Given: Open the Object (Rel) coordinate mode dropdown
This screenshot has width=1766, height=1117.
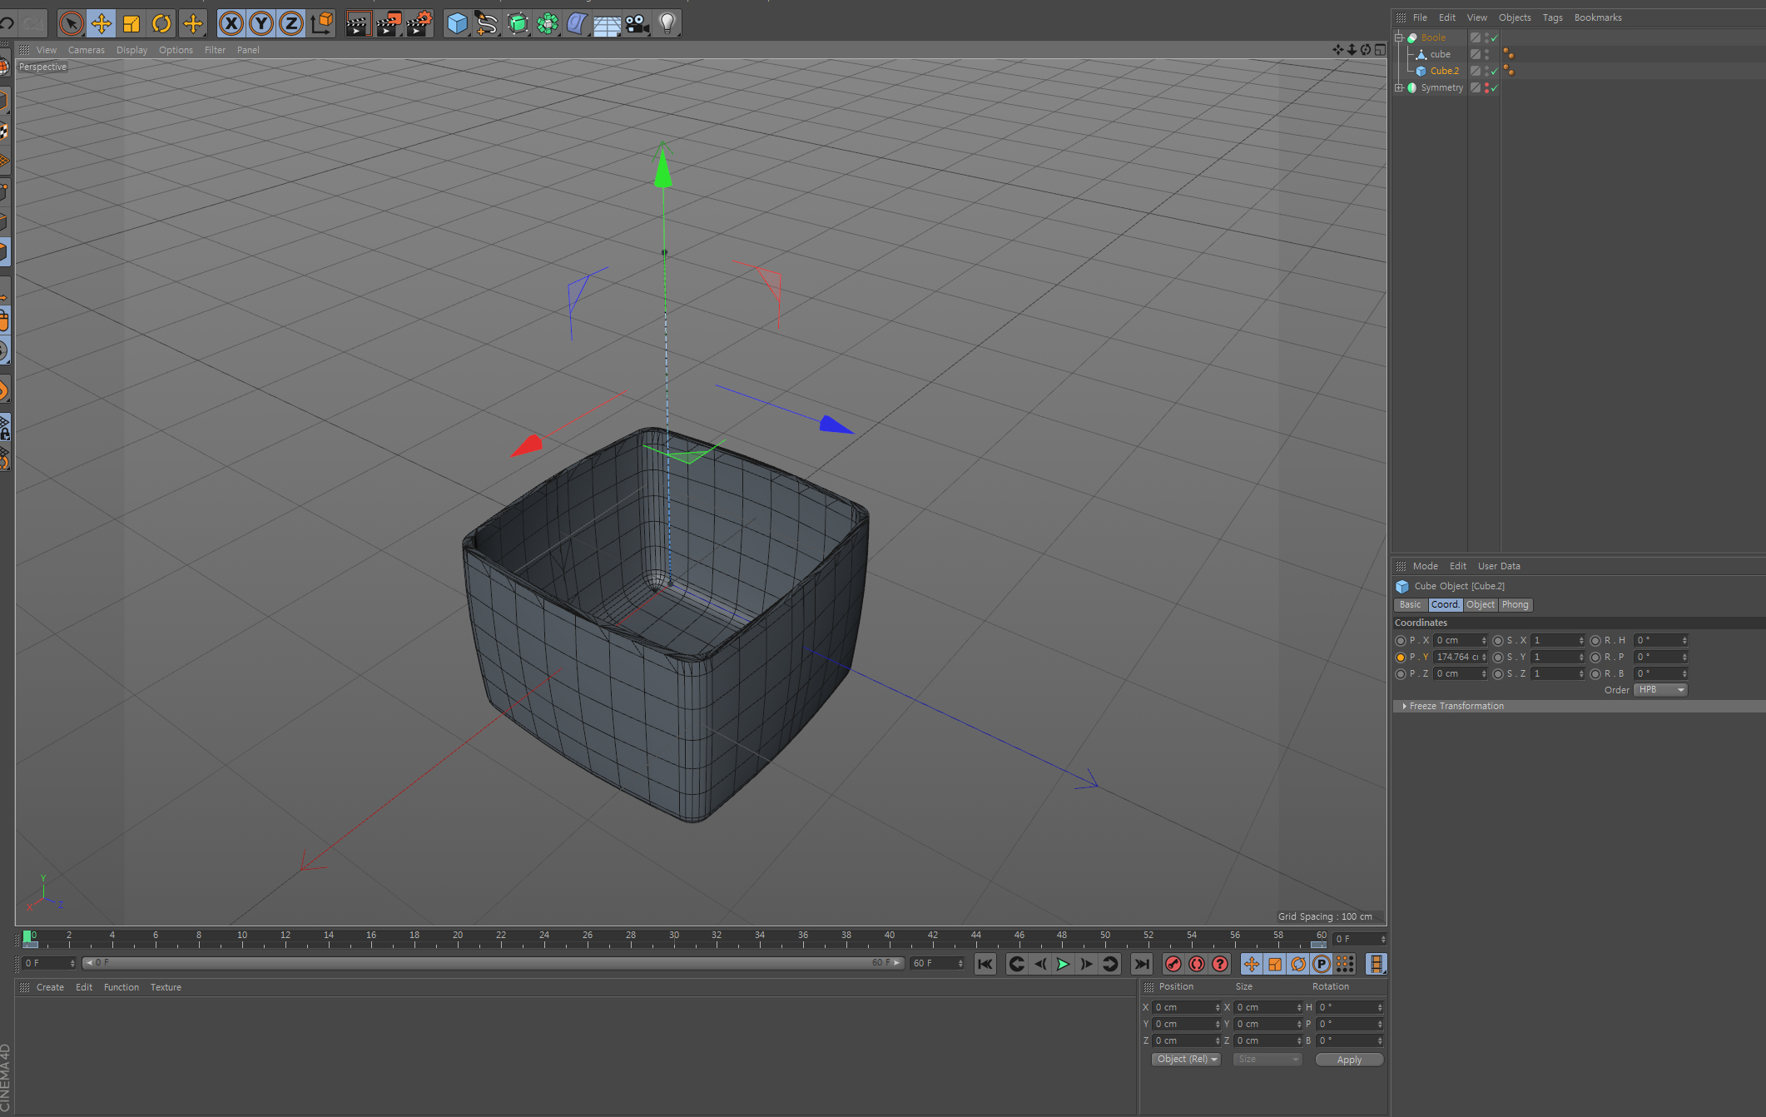Looking at the screenshot, I should coord(1187,1060).
